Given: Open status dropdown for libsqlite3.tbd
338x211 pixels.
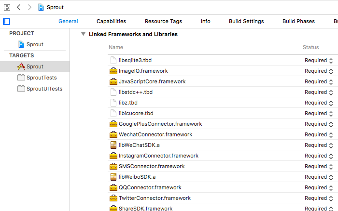Looking at the screenshot, I should (x=319, y=60).
